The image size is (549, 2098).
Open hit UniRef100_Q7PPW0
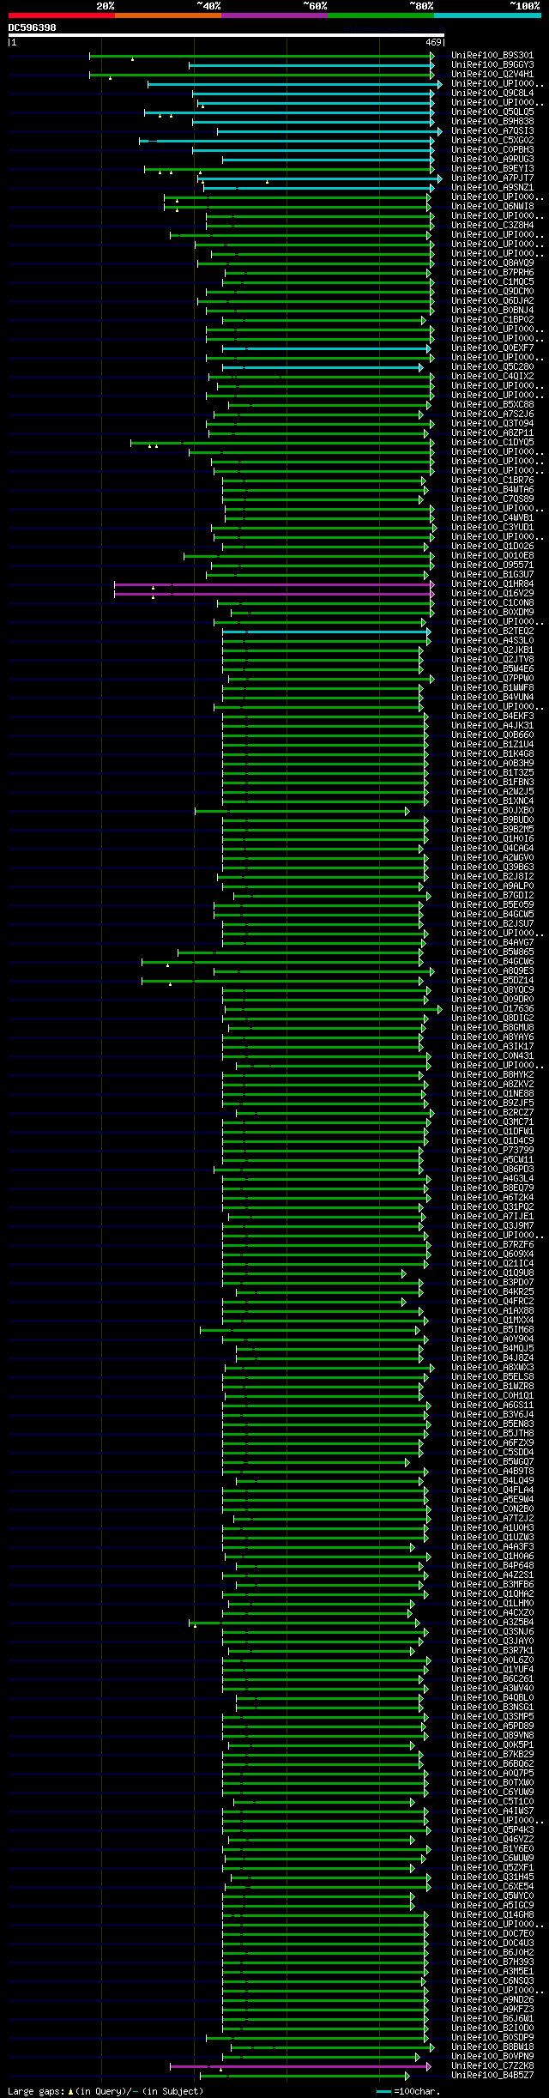(492, 679)
